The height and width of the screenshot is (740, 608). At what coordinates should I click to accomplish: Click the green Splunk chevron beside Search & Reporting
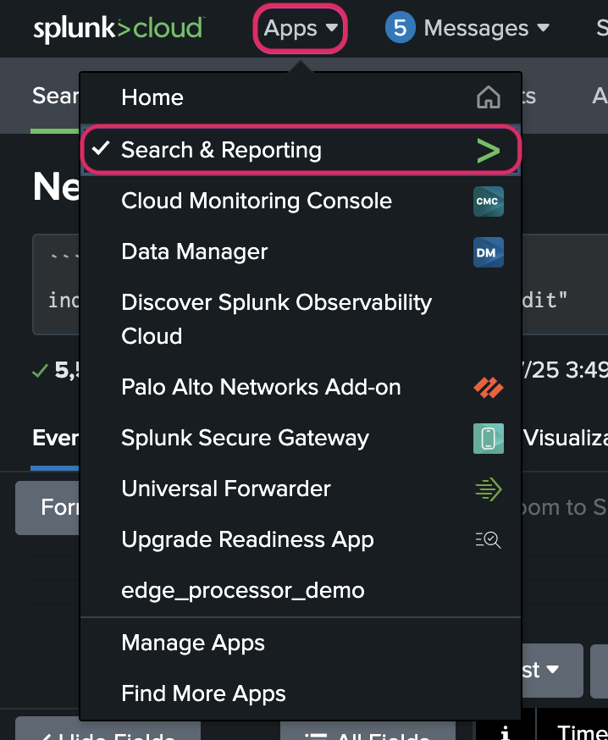click(x=489, y=150)
